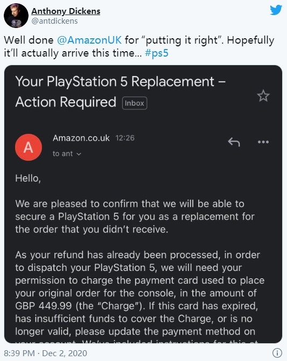
Task: Click the red A sender avatar
Action: pyautogui.click(x=29, y=147)
